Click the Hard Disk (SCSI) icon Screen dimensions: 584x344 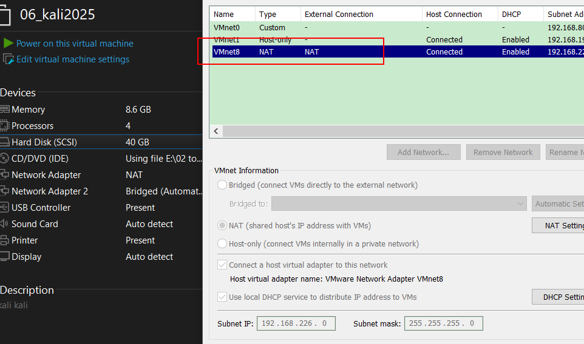[x=4, y=142]
